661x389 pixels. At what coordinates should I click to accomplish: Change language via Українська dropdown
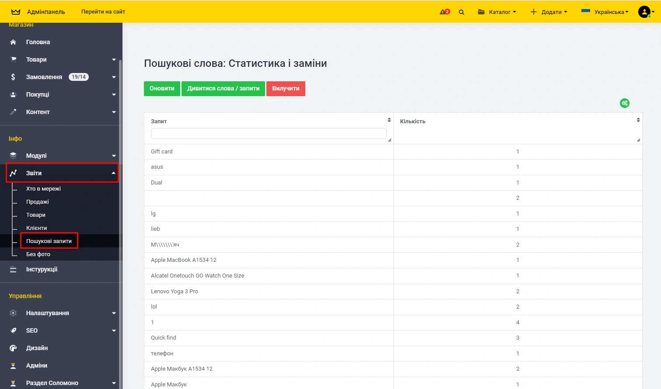coord(605,12)
